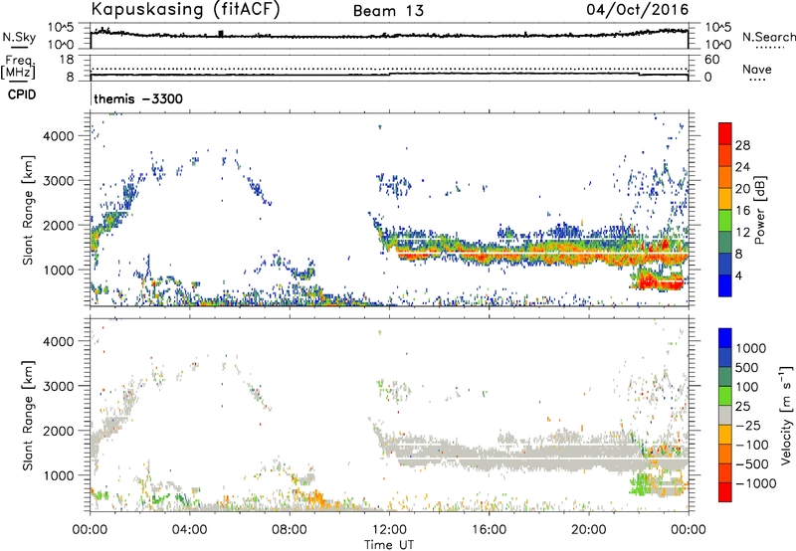Screen dimensions: 796x551
Task: Click the 12:00 time tick label
Action: coord(389,530)
